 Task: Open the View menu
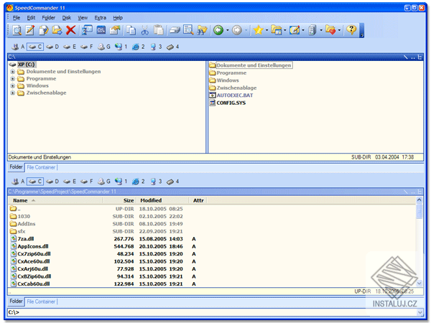pyautogui.click(x=83, y=18)
